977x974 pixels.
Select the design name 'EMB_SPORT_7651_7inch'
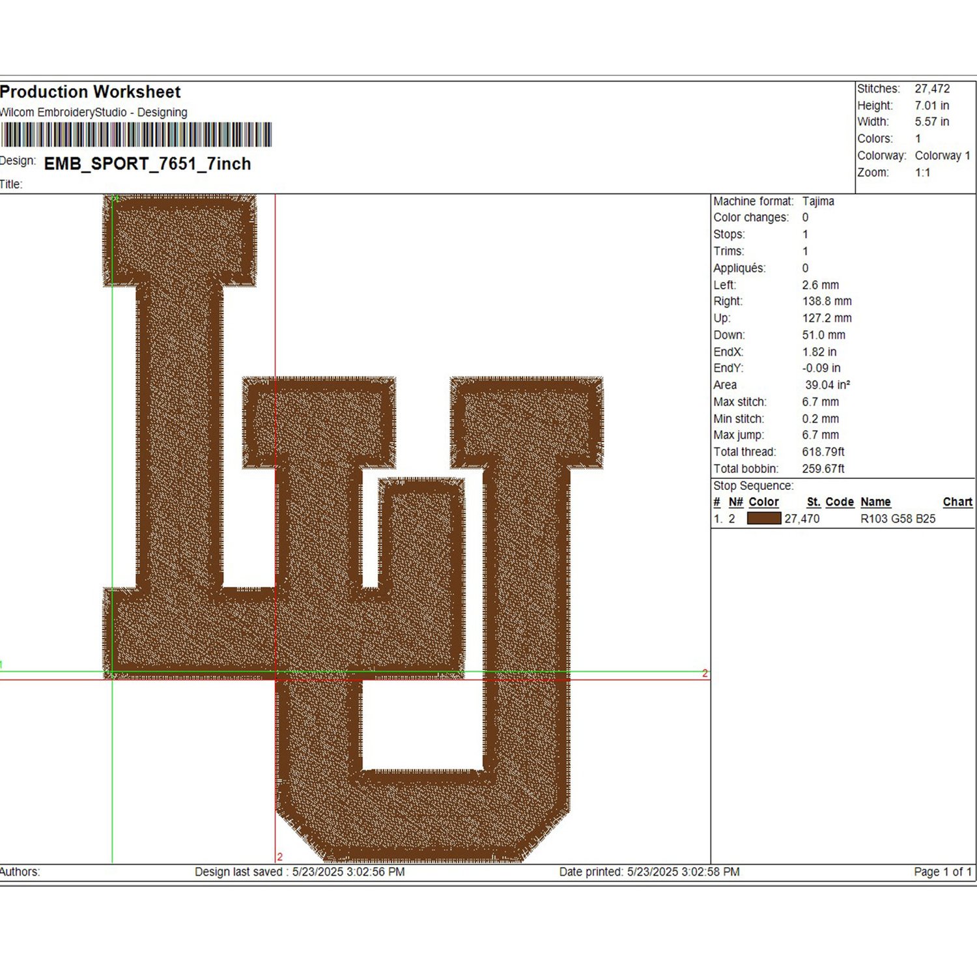click(148, 164)
